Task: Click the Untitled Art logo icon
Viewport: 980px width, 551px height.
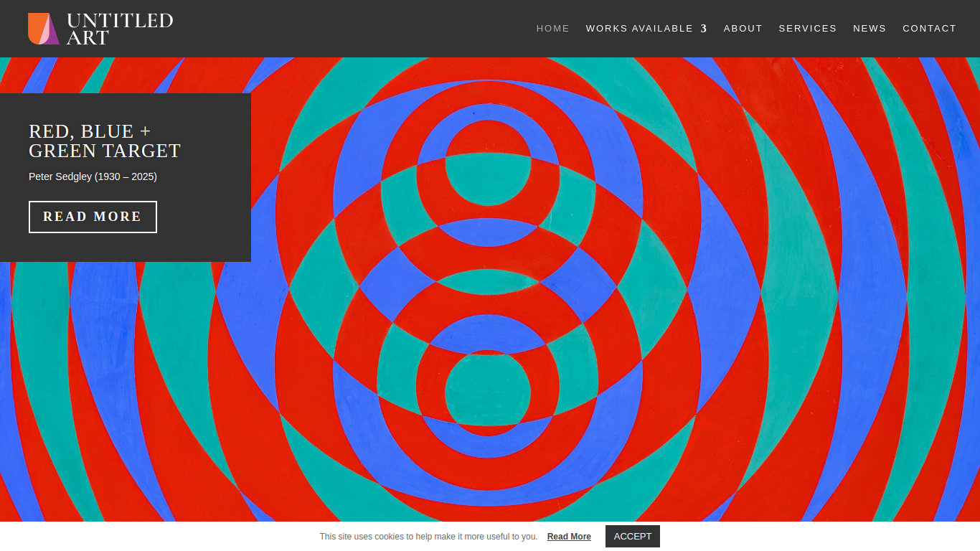Action: [44, 29]
